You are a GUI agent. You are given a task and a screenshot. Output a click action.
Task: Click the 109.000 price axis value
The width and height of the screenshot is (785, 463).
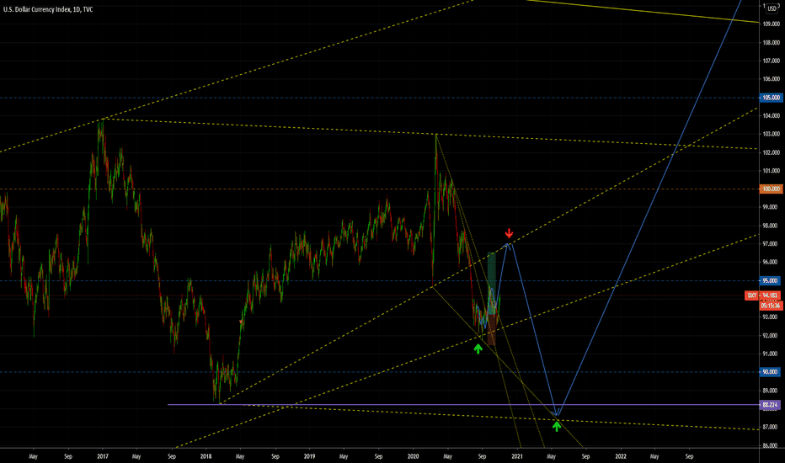[771, 24]
